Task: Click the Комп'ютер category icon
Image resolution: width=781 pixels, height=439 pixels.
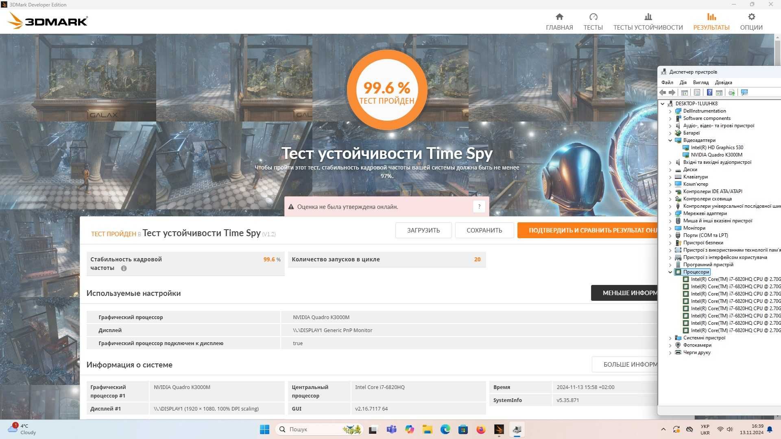Action: [678, 184]
